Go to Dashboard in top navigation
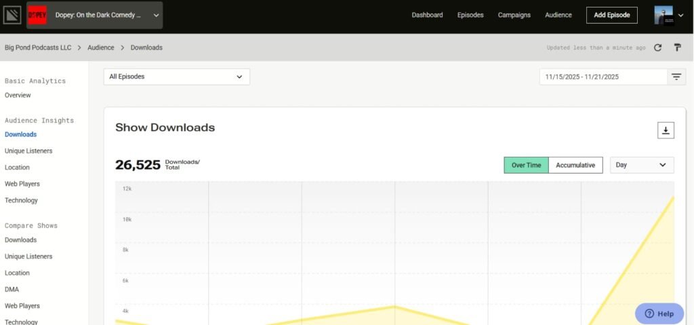 pyautogui.click(x=427, y=15)
